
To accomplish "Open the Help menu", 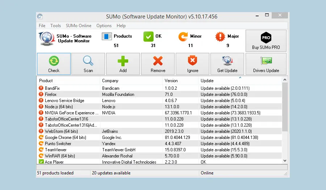I will (x=121, y=26).
